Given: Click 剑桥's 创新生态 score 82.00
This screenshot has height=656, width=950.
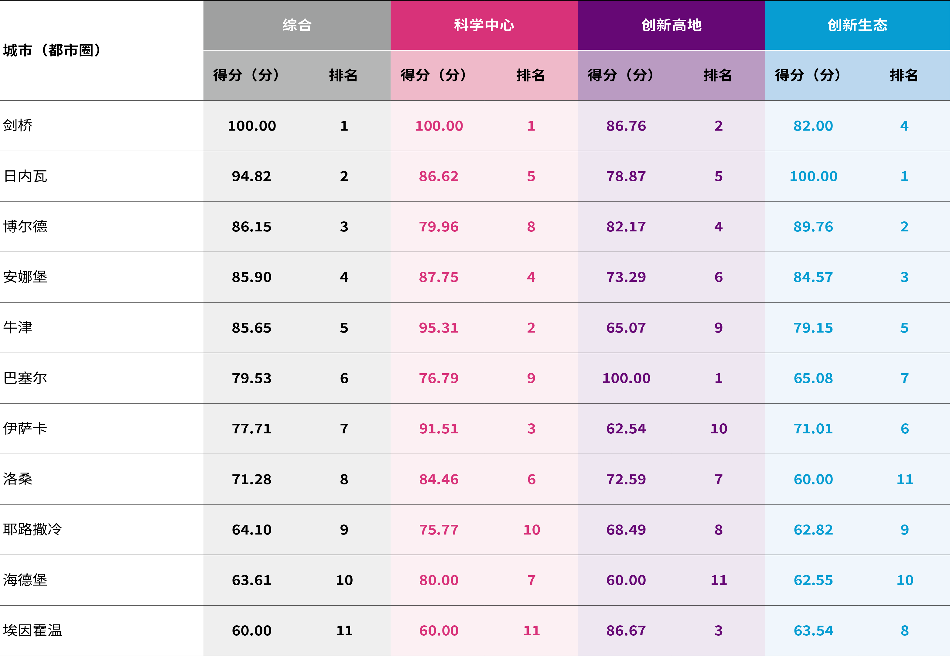Looking at the screenshot, I should pos(813,126).
